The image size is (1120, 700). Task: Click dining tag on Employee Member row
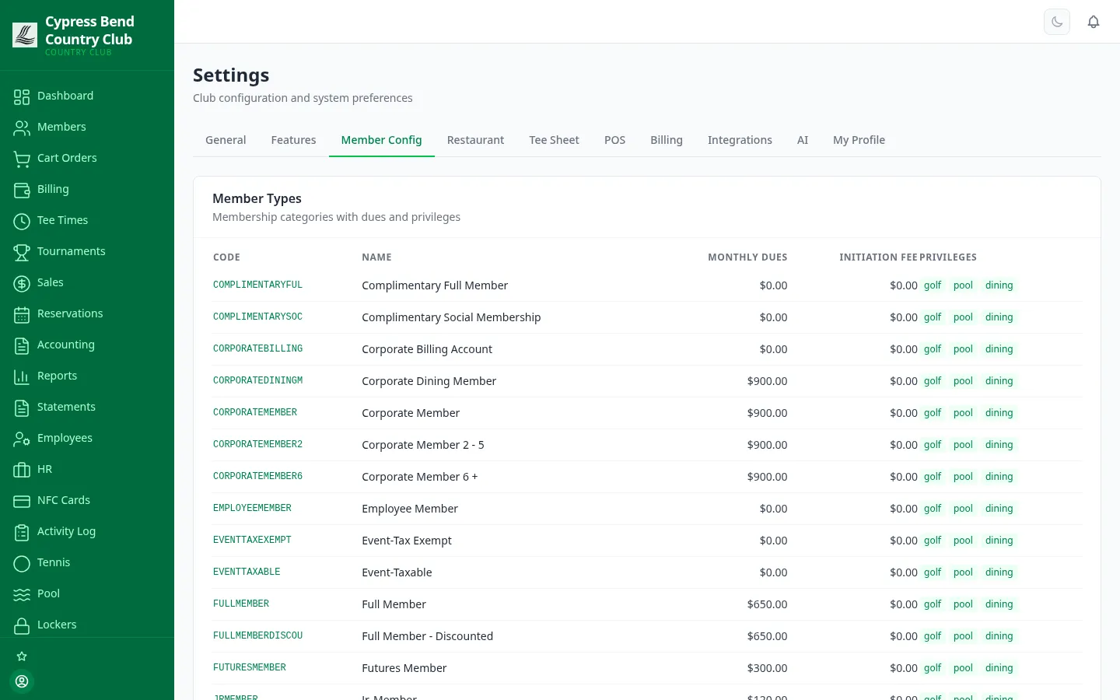click(999, 509)
